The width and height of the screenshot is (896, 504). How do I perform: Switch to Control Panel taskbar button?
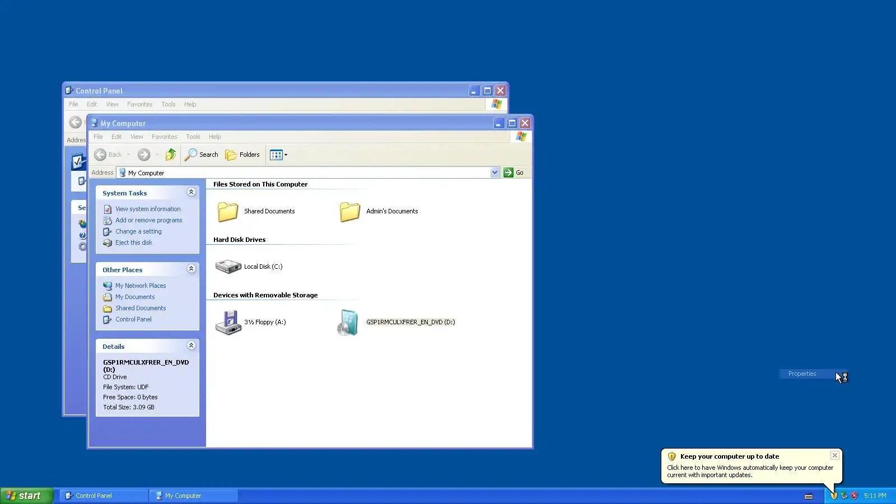point(104,496)
